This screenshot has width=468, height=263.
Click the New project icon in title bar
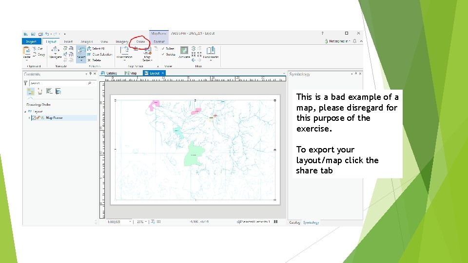[26, 34]
